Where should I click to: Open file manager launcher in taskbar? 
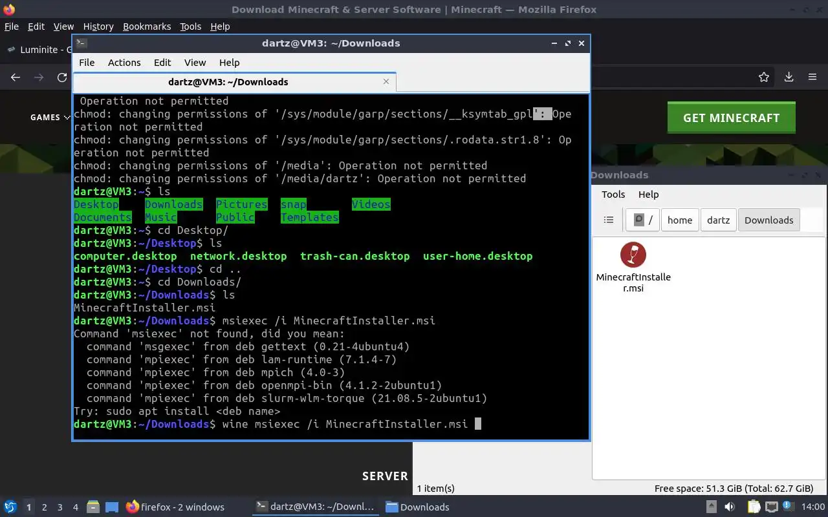tap(93, 507)
